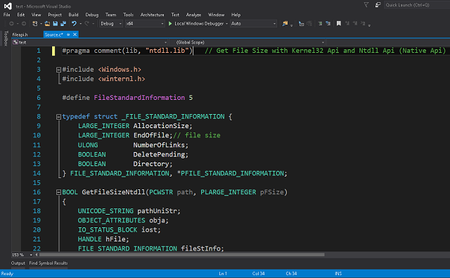
Task: Open the Build menu
Action: 73,15
